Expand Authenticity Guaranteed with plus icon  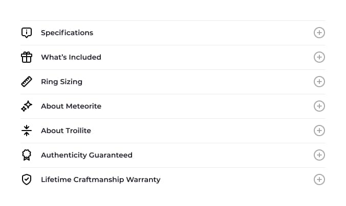coord(319,155)
